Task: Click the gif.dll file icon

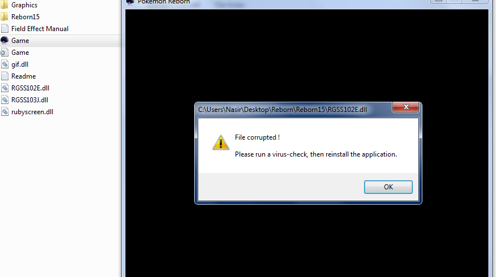Action: click(x=5, y=64)
